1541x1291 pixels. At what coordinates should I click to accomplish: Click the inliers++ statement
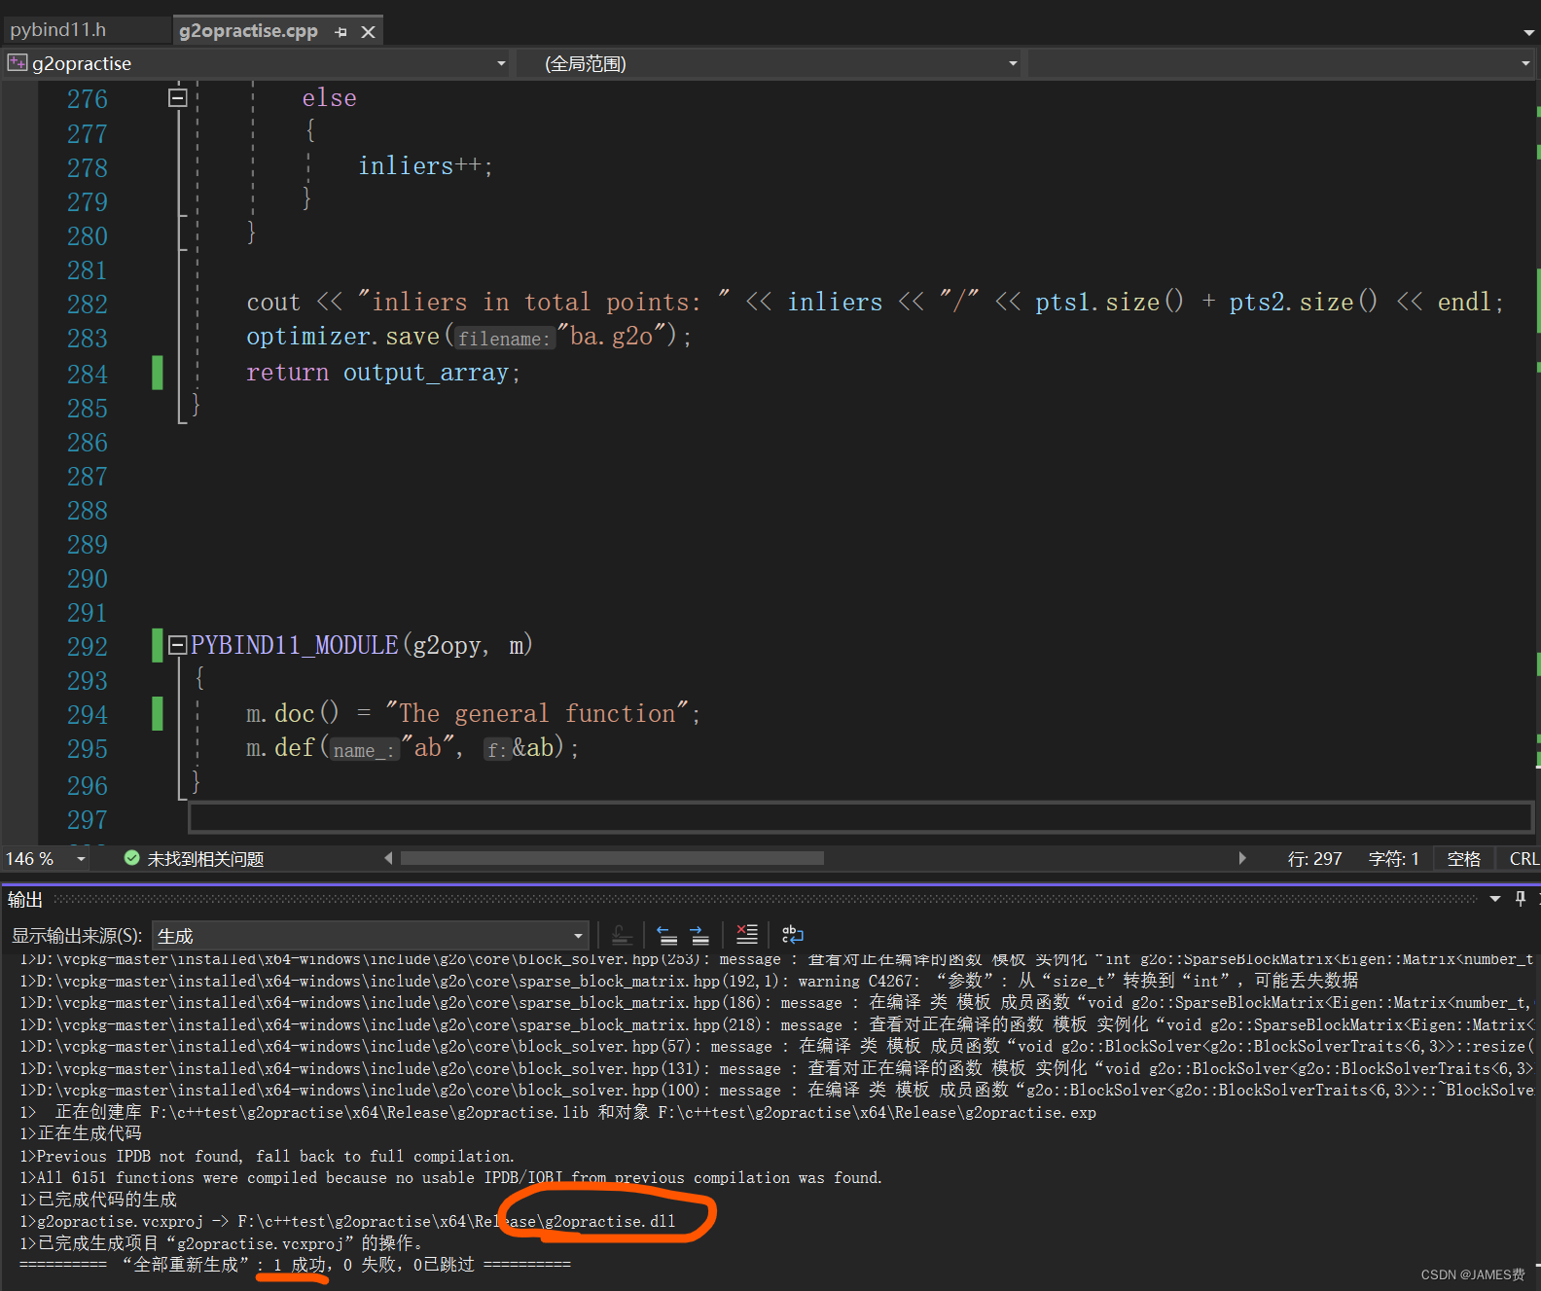[425, 166]
